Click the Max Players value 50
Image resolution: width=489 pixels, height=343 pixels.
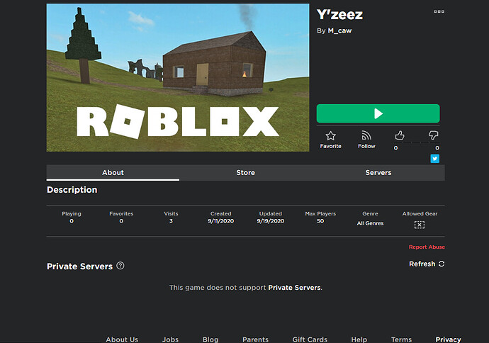tap(320, 221)
